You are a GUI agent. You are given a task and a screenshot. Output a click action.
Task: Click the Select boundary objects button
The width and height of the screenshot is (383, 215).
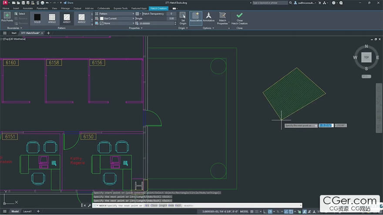[20, 14]
